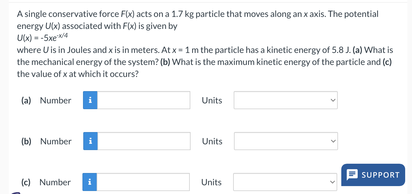
Task: Open SUPPORT to contact help
Action: click(x=373, y=175)
